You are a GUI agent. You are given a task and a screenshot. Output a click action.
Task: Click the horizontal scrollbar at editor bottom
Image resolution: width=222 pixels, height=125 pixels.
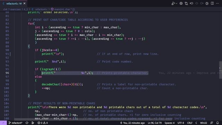(93, 119)
